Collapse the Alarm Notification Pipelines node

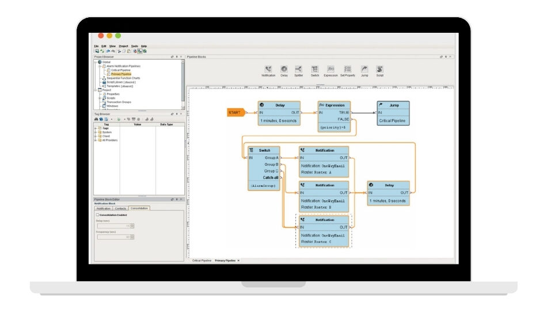pyautogui.click(x=100, y=66)
